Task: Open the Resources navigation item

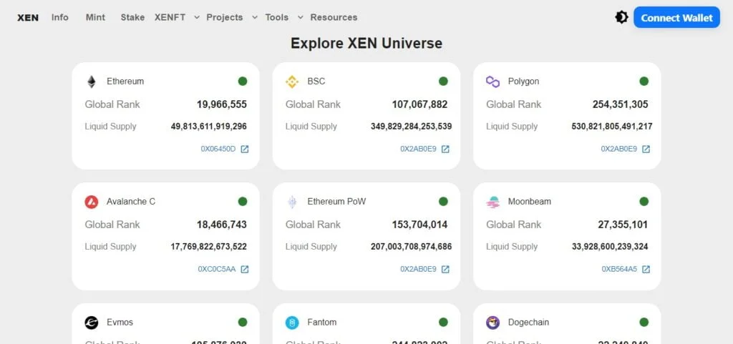Action: (x=334, y=17)
